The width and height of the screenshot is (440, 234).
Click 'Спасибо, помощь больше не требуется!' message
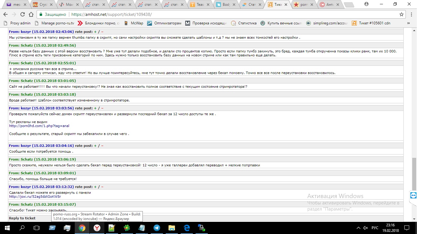pos(43,179)
